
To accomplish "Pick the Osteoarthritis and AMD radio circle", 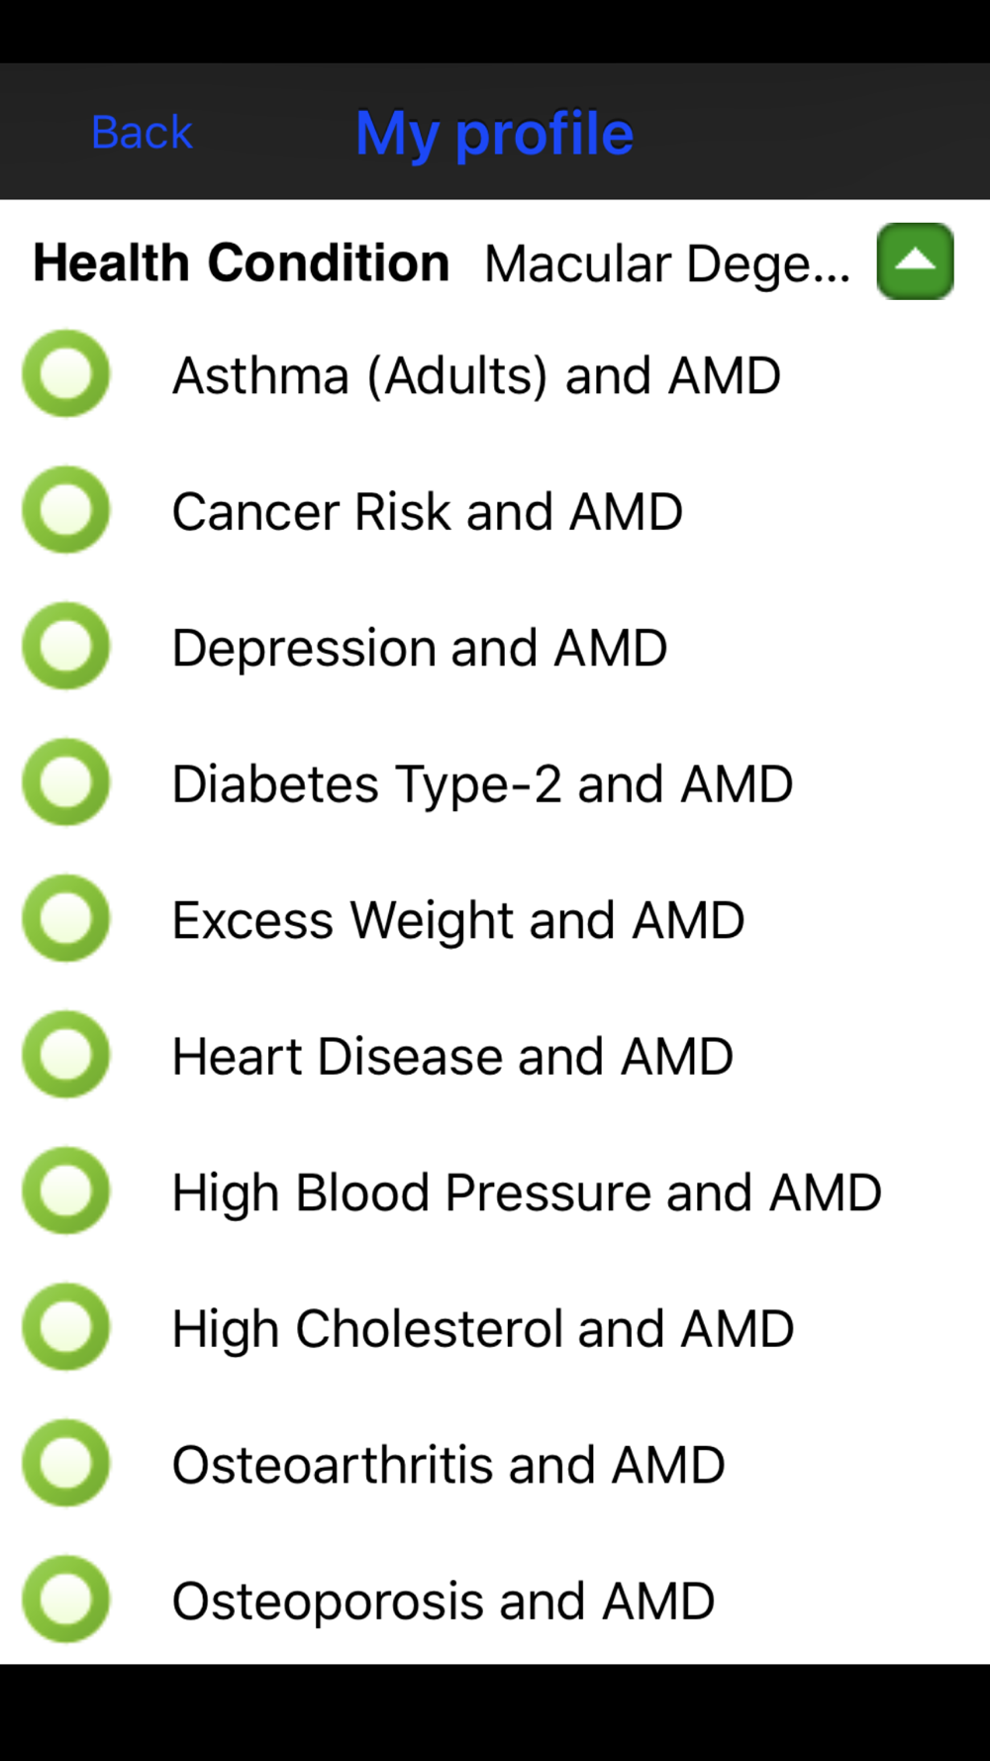I will pos(66,1464).
